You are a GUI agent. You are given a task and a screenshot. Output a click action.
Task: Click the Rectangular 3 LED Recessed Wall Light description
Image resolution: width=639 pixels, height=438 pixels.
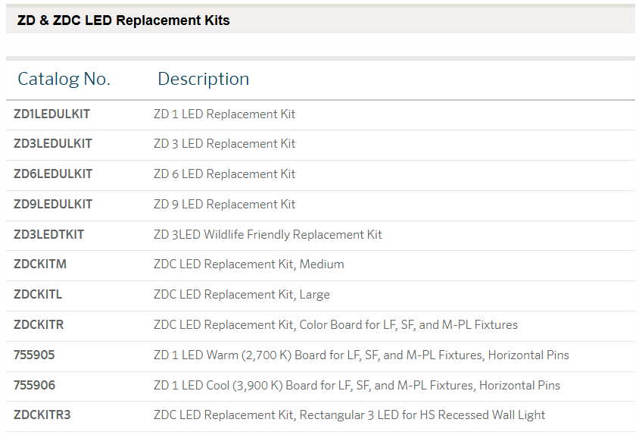click(349, 415)
